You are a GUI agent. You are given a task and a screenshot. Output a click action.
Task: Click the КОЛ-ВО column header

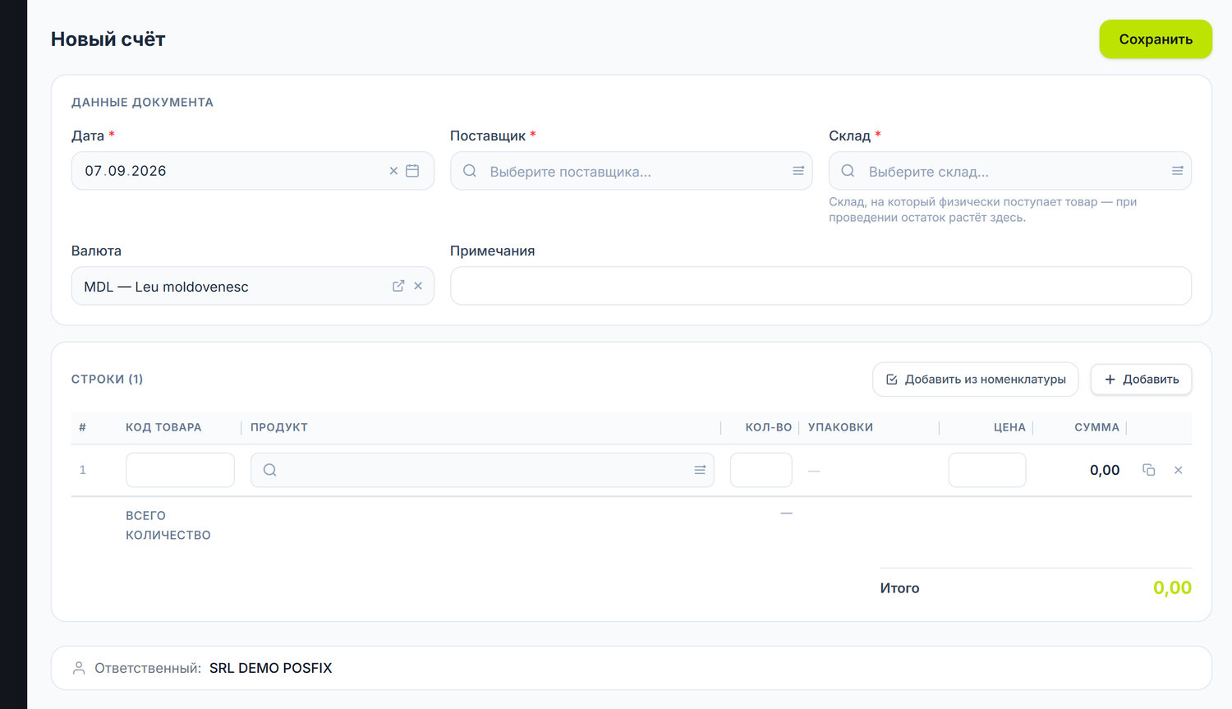769,427
